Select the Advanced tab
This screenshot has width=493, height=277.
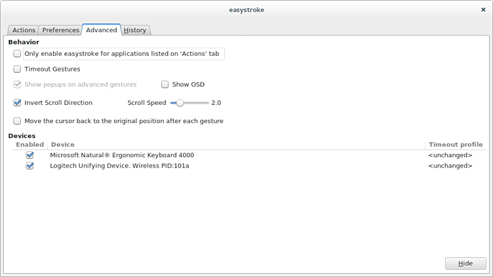pyautogui.click(x=101, y=30)
